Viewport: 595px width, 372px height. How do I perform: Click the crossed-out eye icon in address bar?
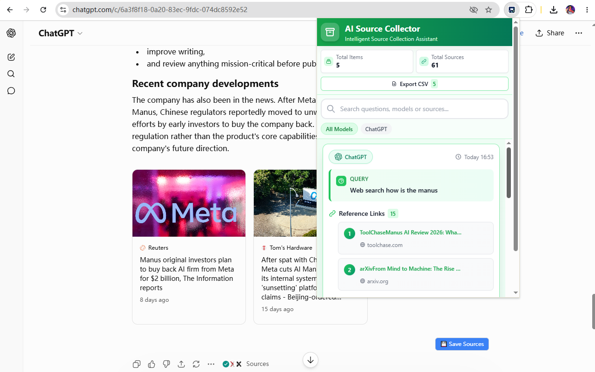click(x=474, y=10)
